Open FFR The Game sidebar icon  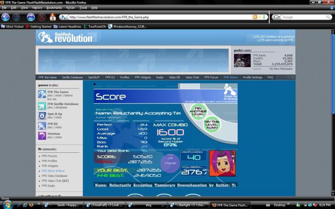[x=42, y=94]
